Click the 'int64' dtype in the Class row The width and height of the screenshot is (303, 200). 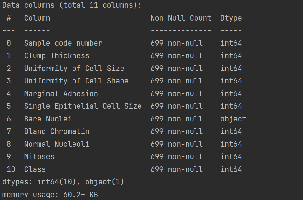(x=231, y=169)
